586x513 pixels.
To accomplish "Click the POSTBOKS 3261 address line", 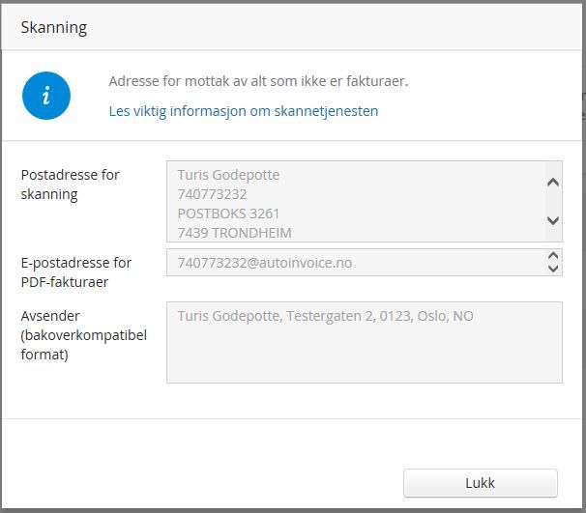I will 228,214.
